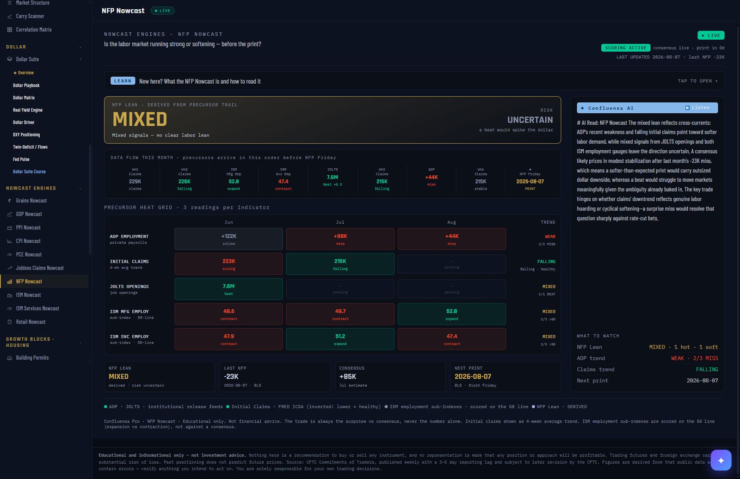Screen dimensions: 740x479
Task: Select the ISM Mfg Employ August 52.8 cell
Action: (x=452, y=314)
